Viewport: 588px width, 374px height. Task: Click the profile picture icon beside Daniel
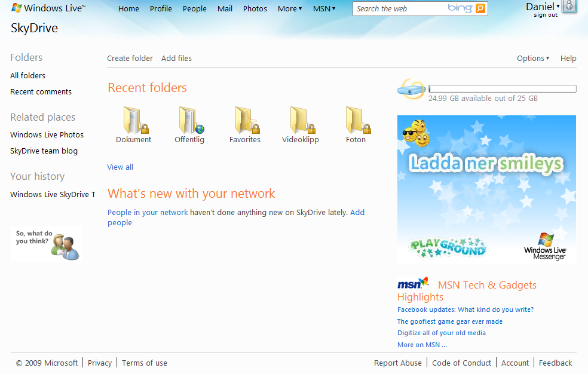click(x=569, y=7)
